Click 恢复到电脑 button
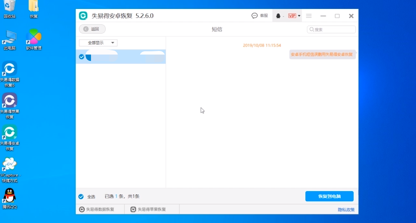Screen dimensions: 416x223 pyautogui.click(x=330, y=196)
